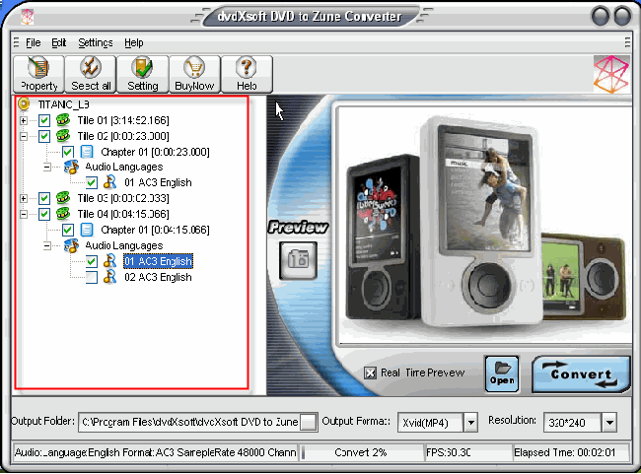Expand the Title 03 tree node

24,199
